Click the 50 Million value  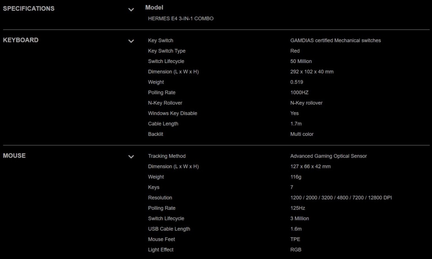coord(301,61)
